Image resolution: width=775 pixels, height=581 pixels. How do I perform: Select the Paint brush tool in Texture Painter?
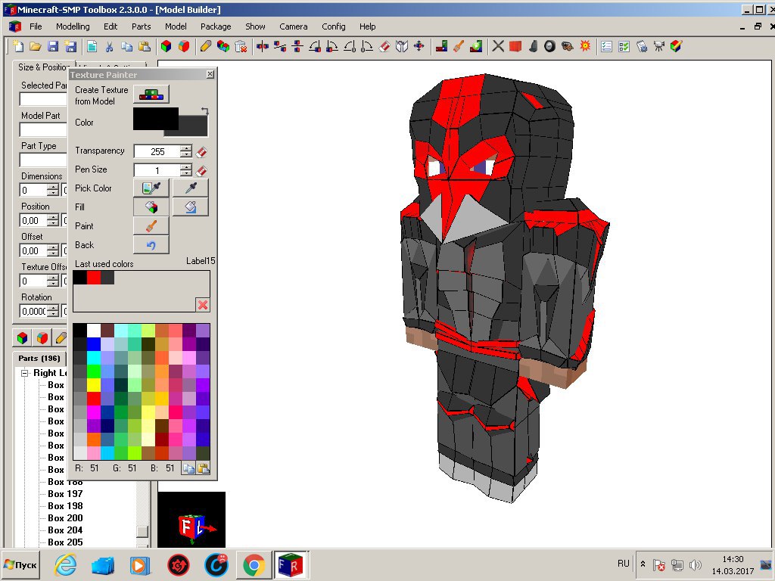(x=151, y=225)
